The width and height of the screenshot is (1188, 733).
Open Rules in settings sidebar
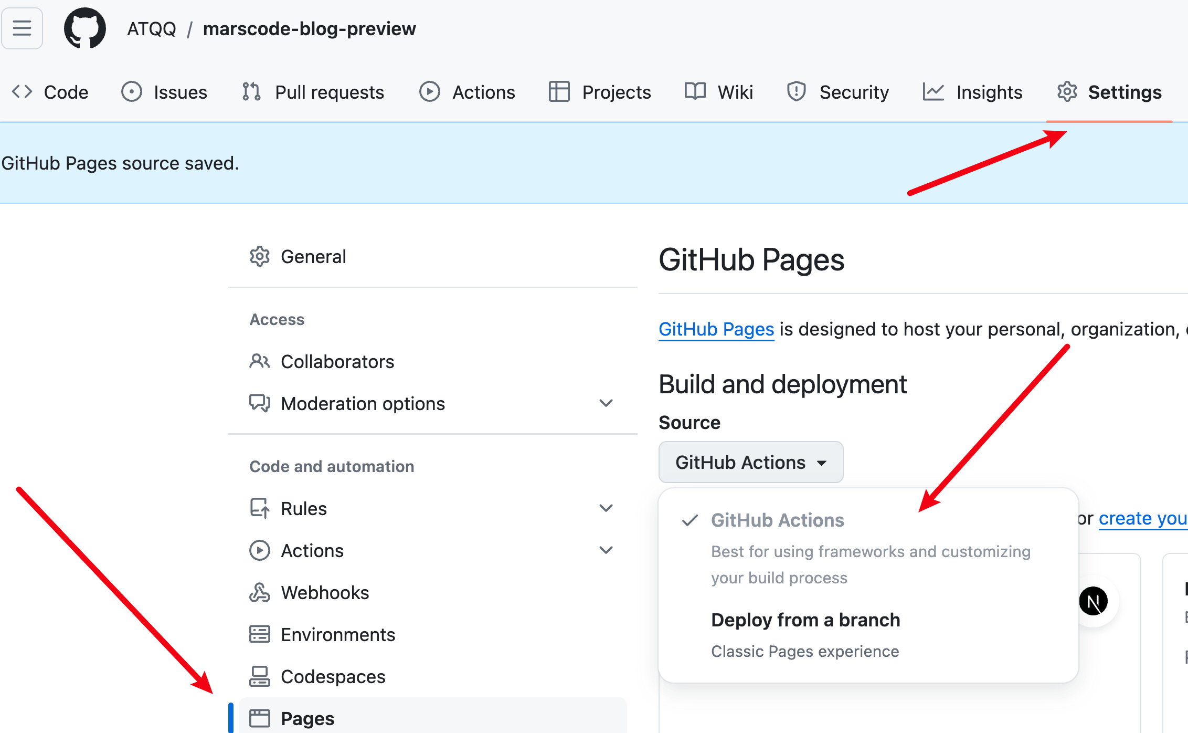click(433, 509)
